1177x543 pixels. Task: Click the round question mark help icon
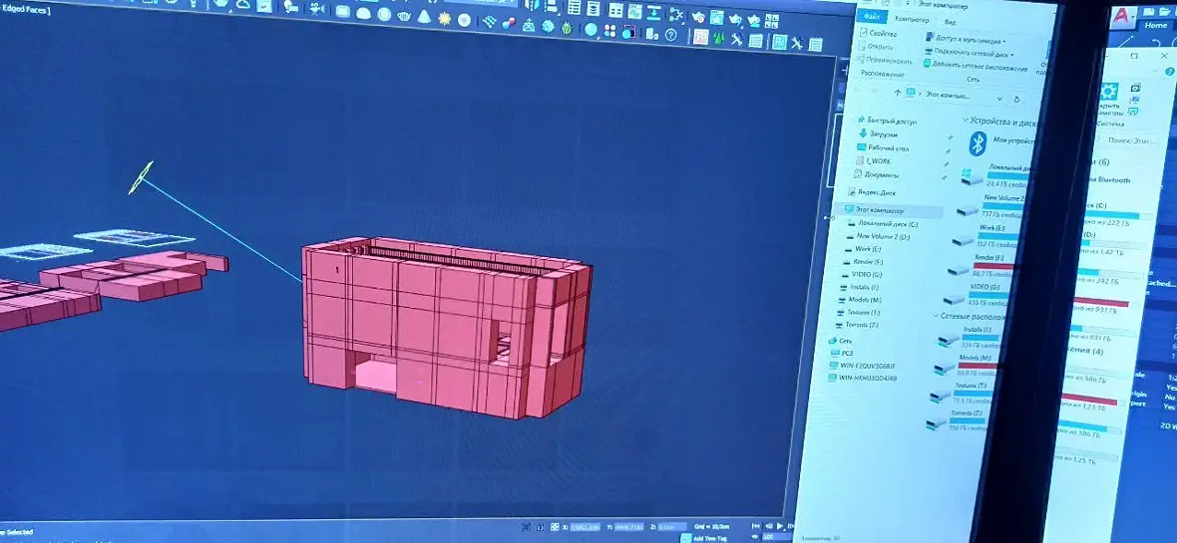pyautogui.click(x=670, y=35)
